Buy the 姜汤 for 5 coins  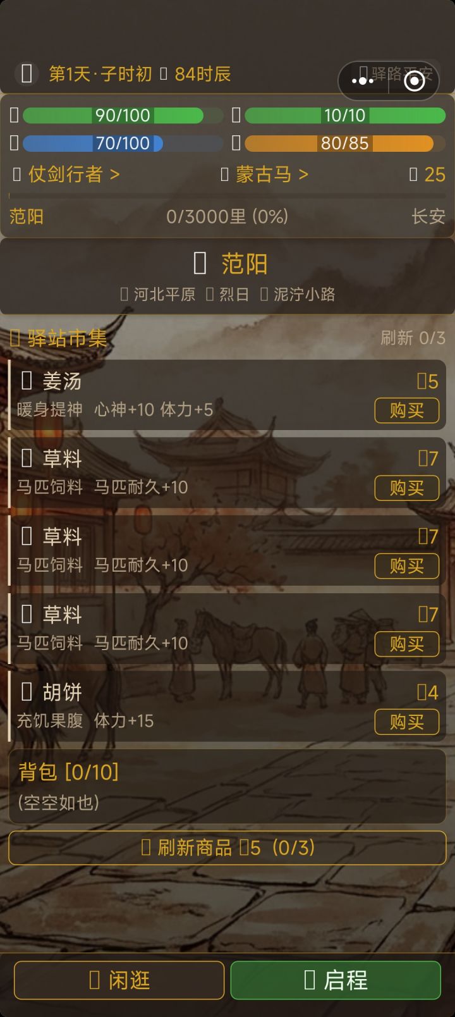click(x=406, y=410)
